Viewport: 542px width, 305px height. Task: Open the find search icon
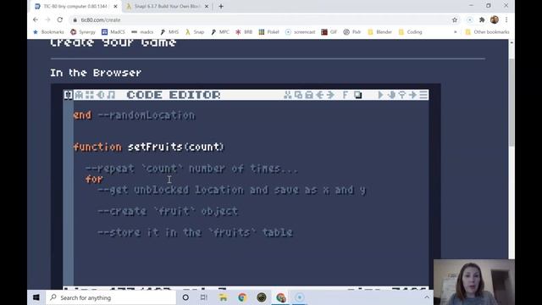coord(402,95)
